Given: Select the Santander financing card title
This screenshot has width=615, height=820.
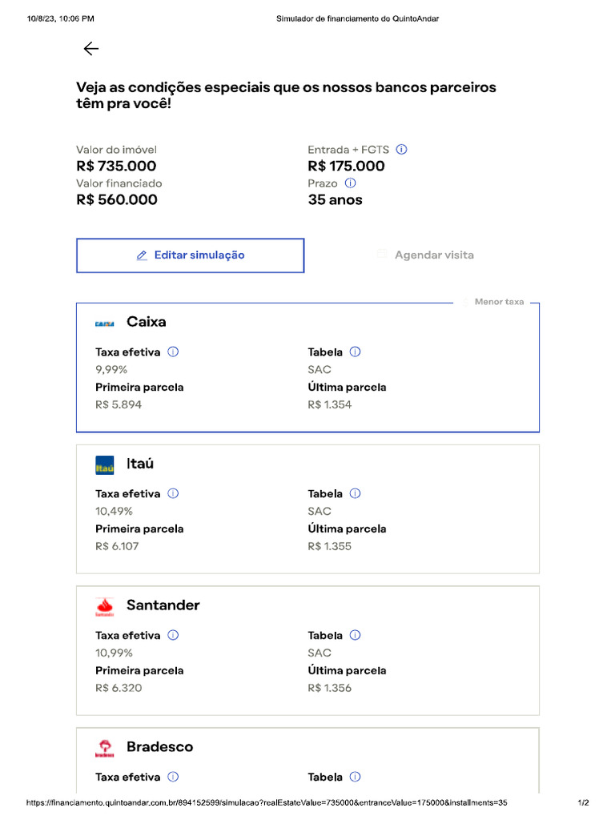Looking at the screenshot, I should pos(163,605).
